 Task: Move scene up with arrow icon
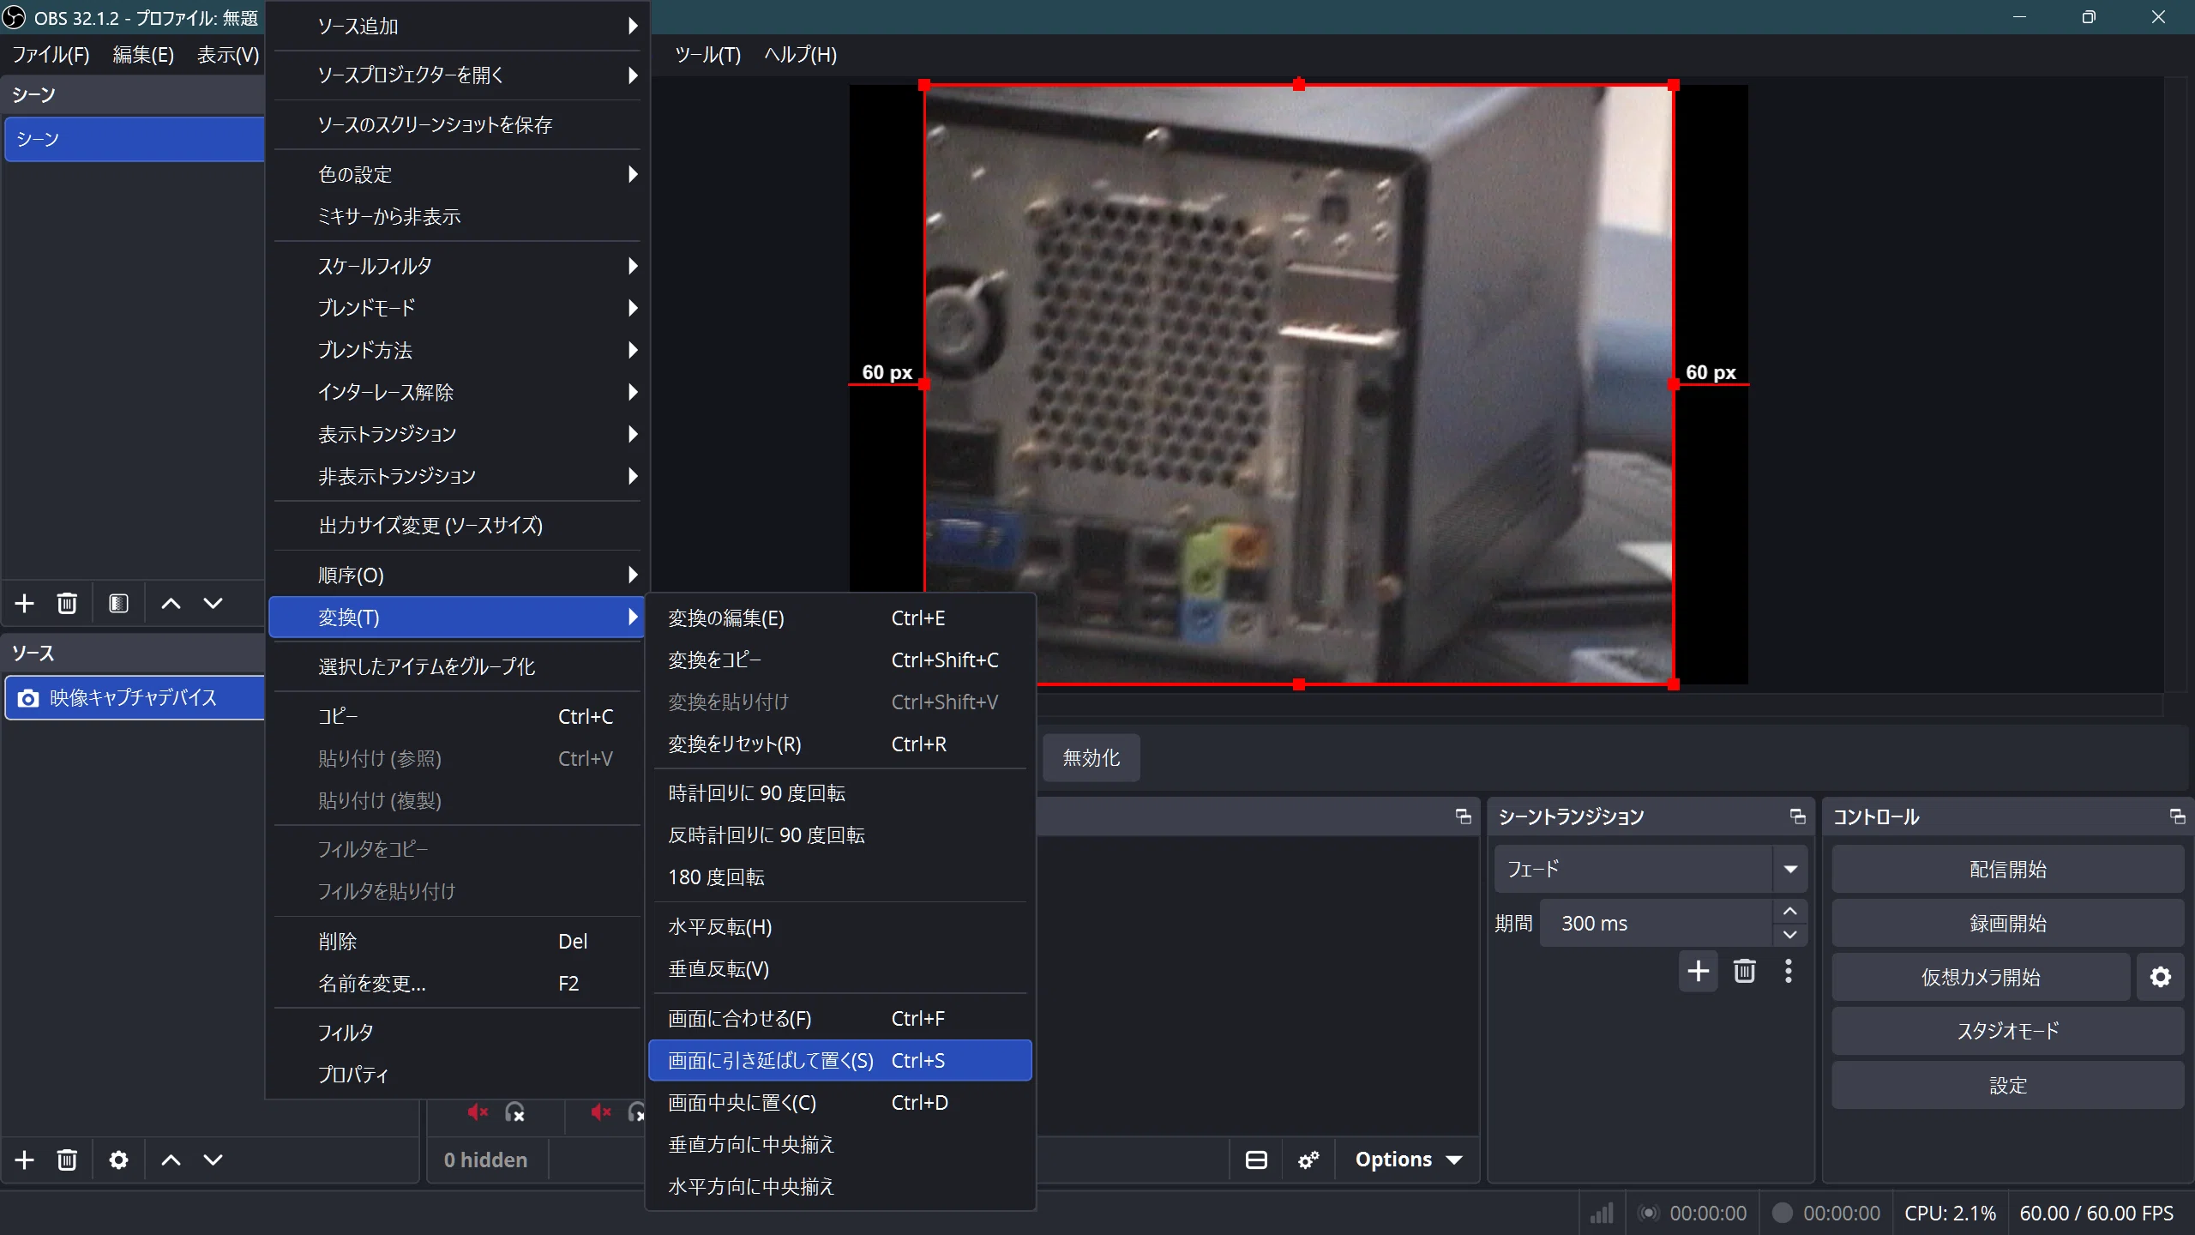[171, 604]
